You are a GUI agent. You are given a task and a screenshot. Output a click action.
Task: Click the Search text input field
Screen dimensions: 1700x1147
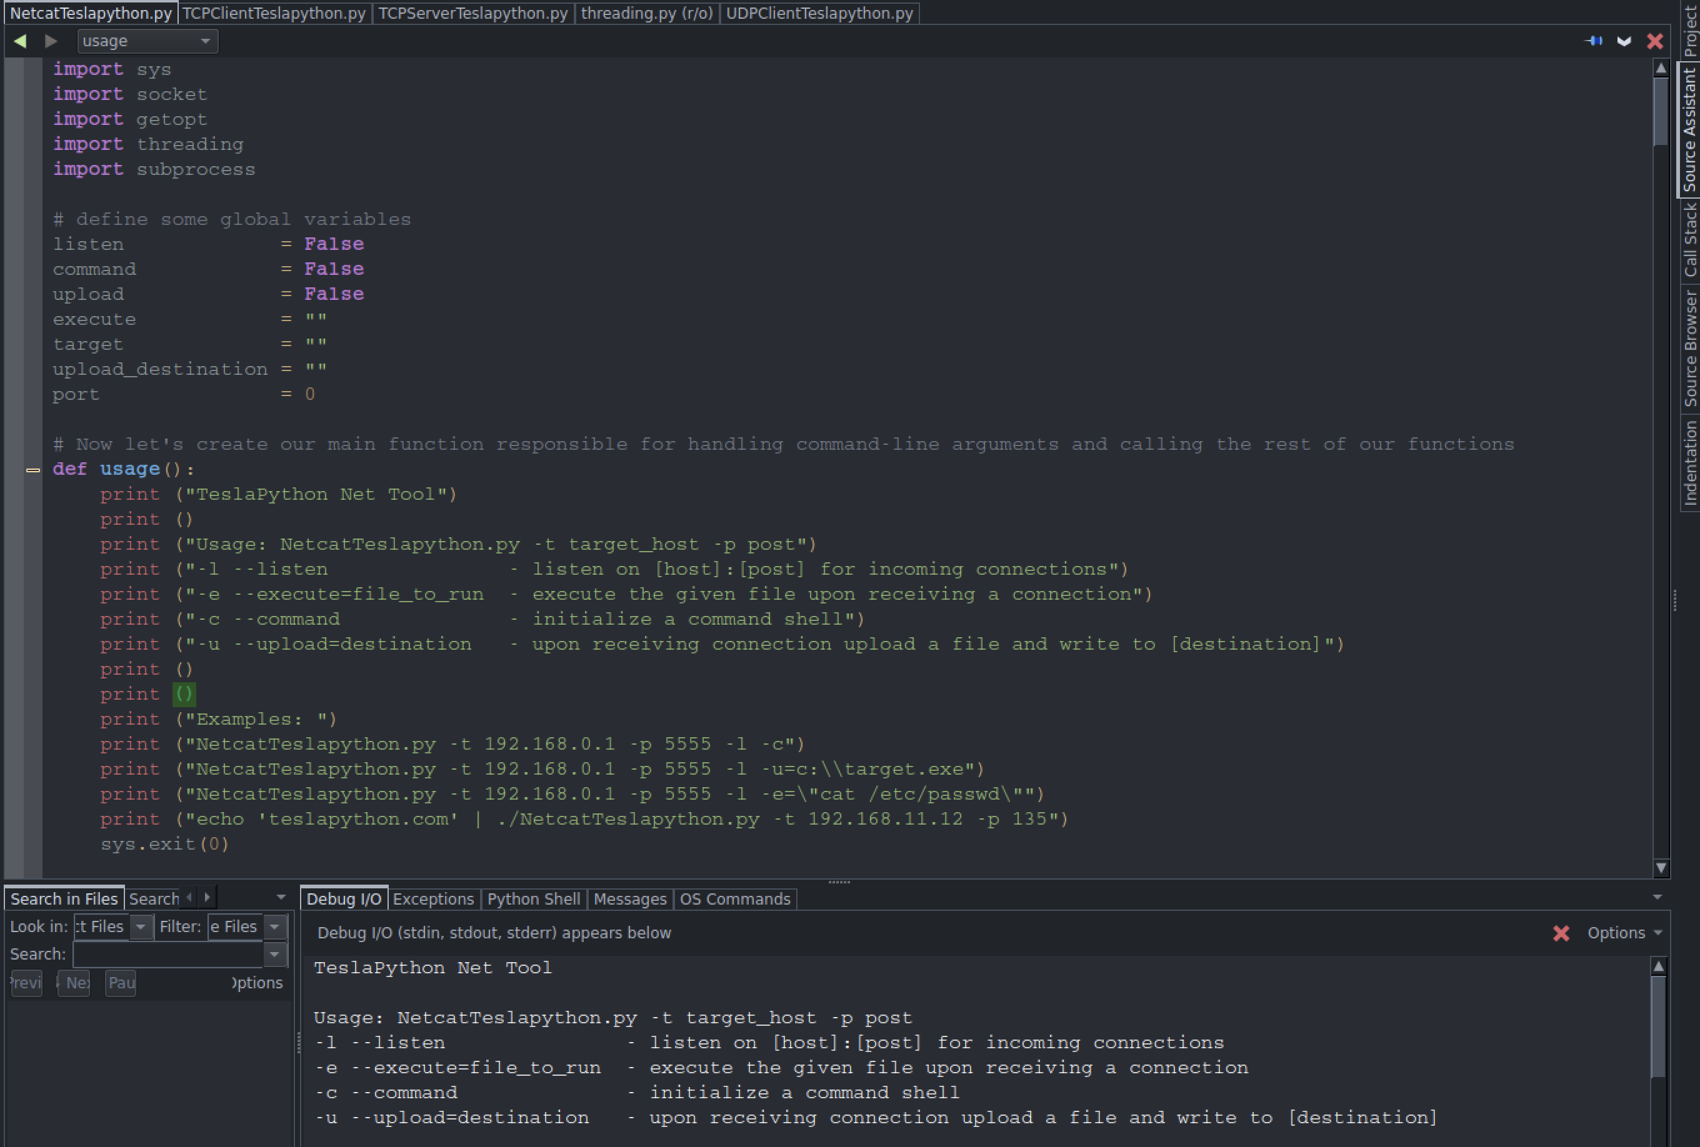168,954
